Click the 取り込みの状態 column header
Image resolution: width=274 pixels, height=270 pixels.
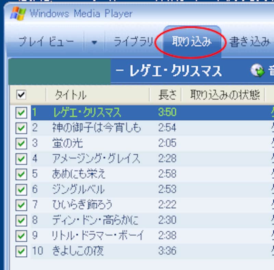point(225,95)
